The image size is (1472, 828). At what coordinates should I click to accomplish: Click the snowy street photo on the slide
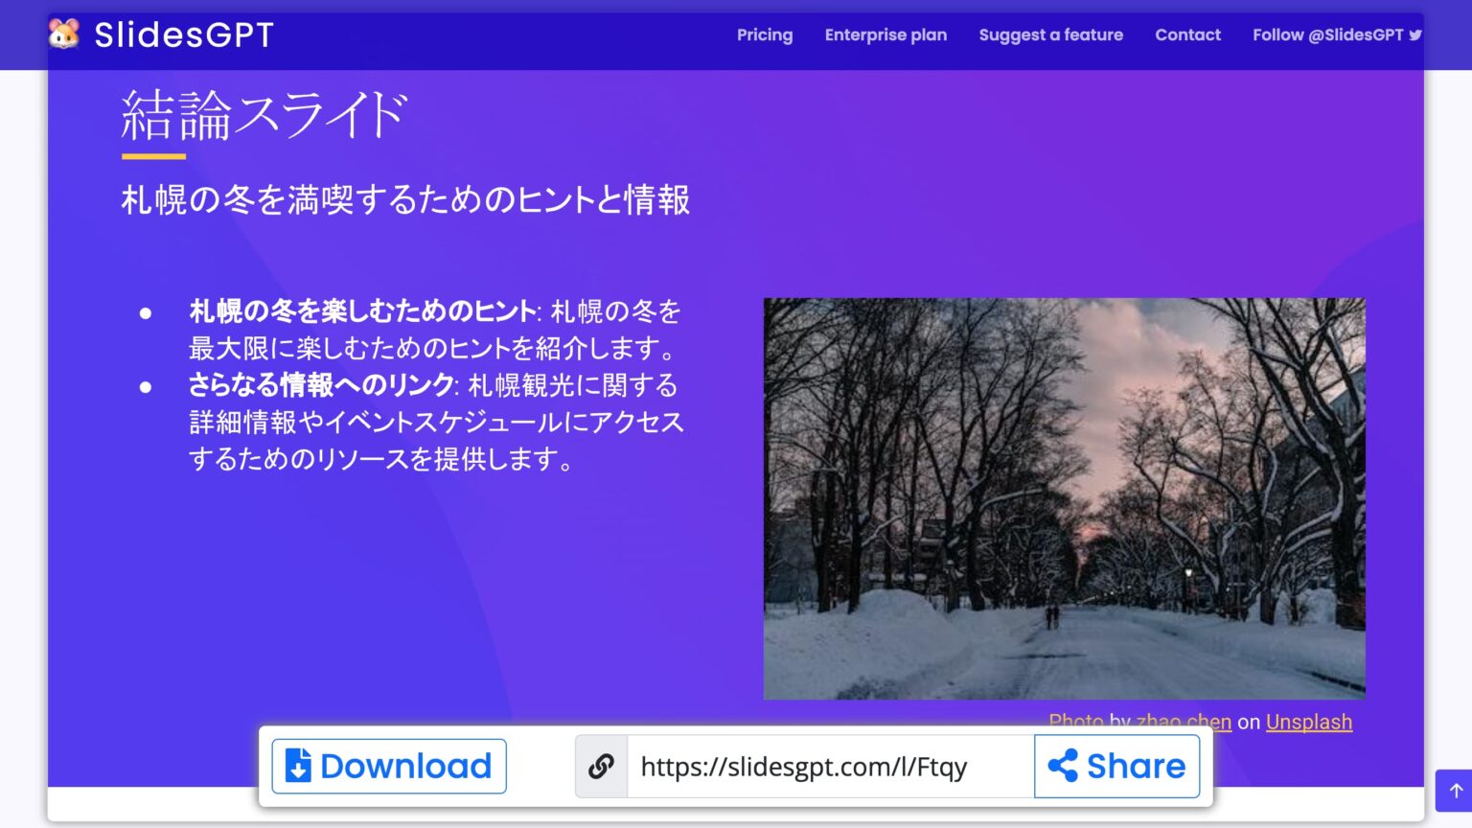click(1064, 496)
